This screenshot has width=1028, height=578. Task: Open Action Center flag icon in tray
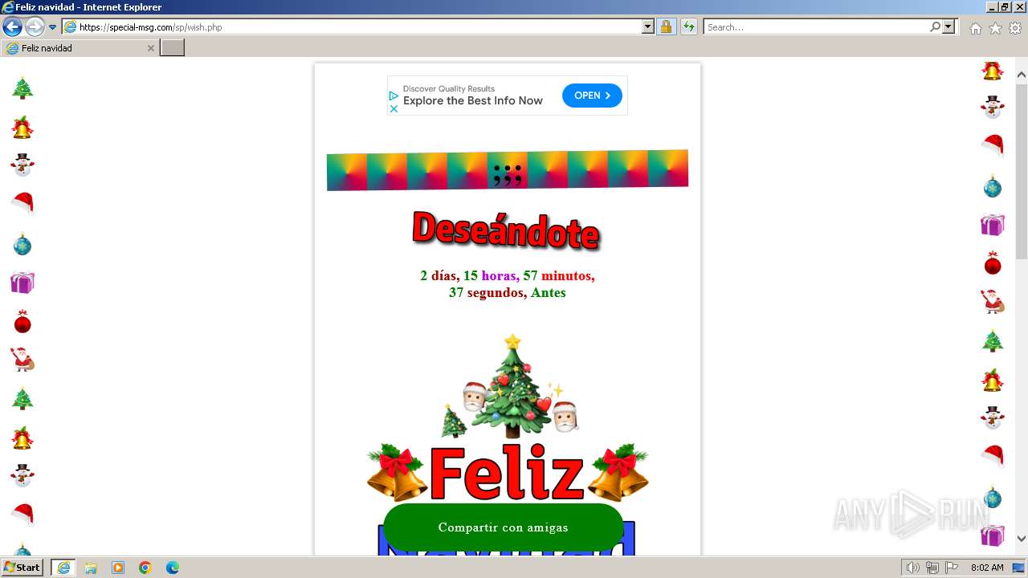[x=952, y=568]
